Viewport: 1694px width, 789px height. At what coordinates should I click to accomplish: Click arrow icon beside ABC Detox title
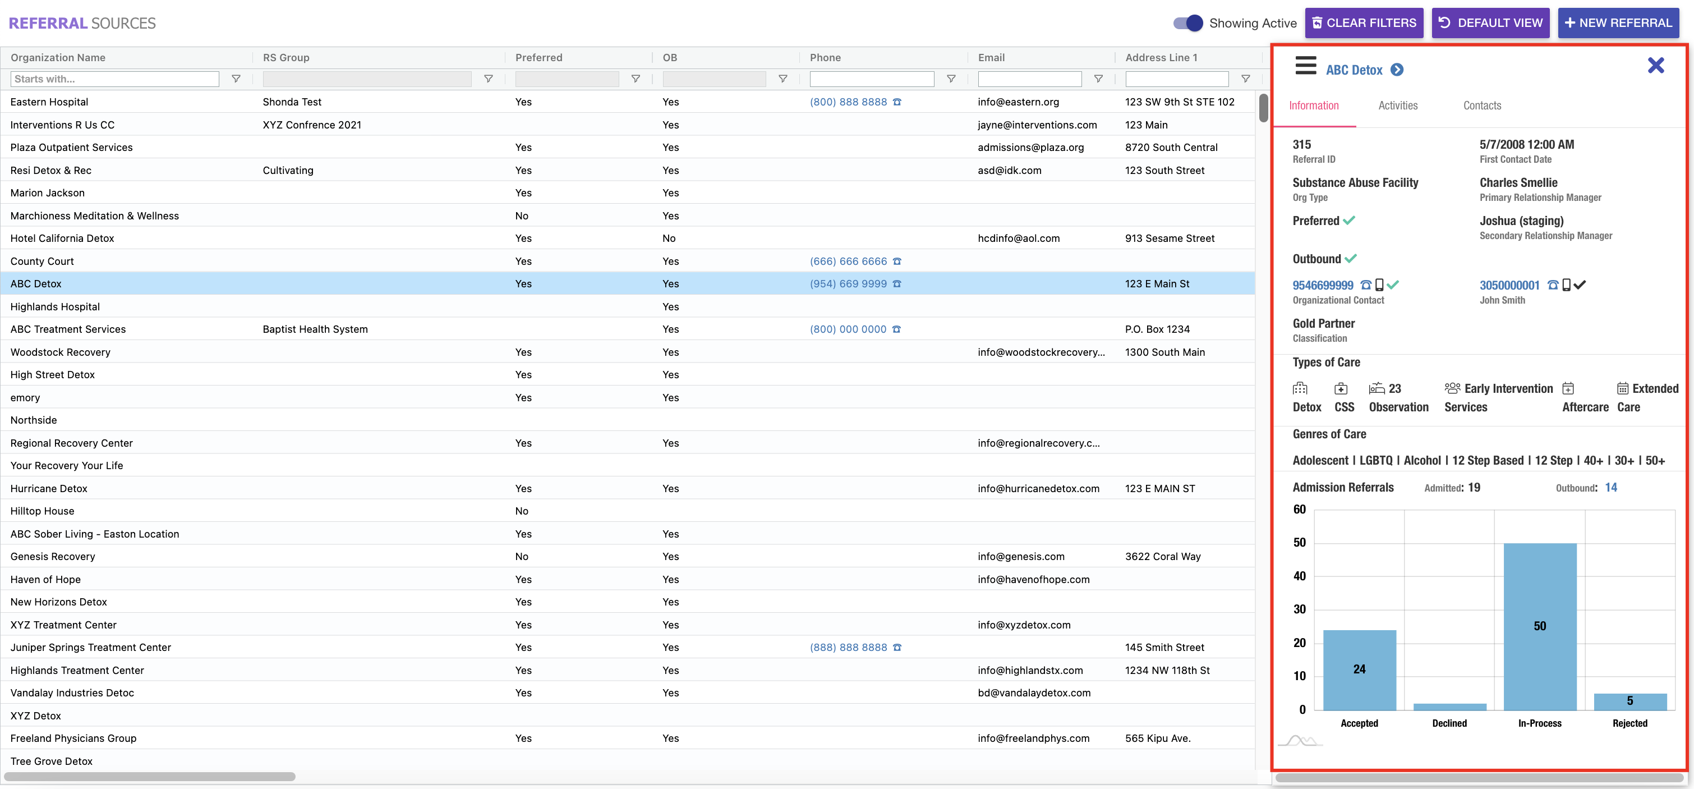pyautogui.click(x=1397, y=70)
